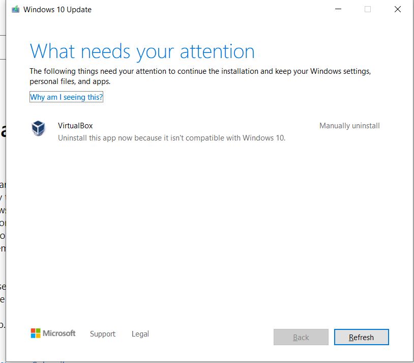Click the 'Uninstall this app now' description text
This screenshot has width=414, height=363.
171,138
